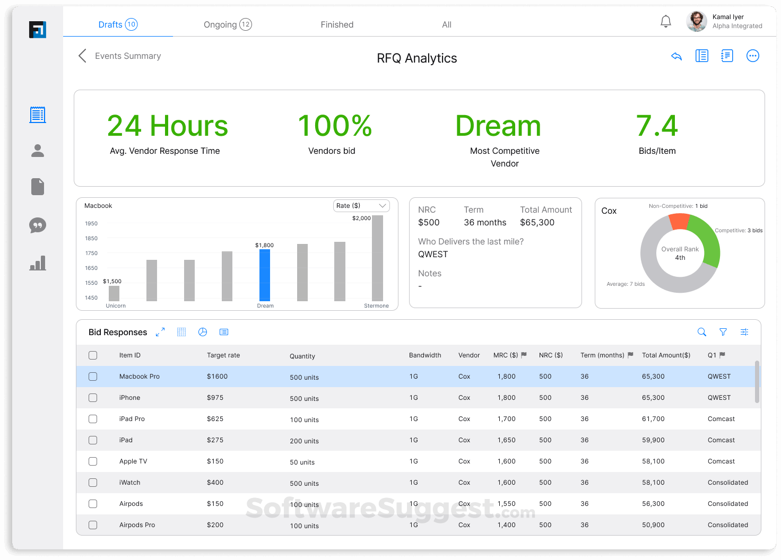Open Kamal Iyer's profile
Image resolution: width=781 pixels, height=560 pixels.
pos(696,21)
